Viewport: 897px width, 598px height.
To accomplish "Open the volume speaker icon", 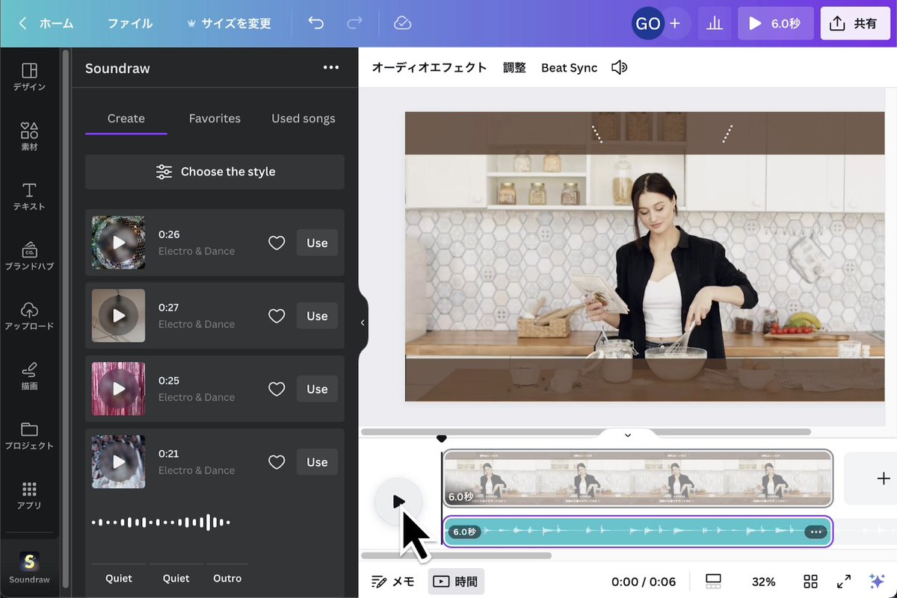I will 619,68.
